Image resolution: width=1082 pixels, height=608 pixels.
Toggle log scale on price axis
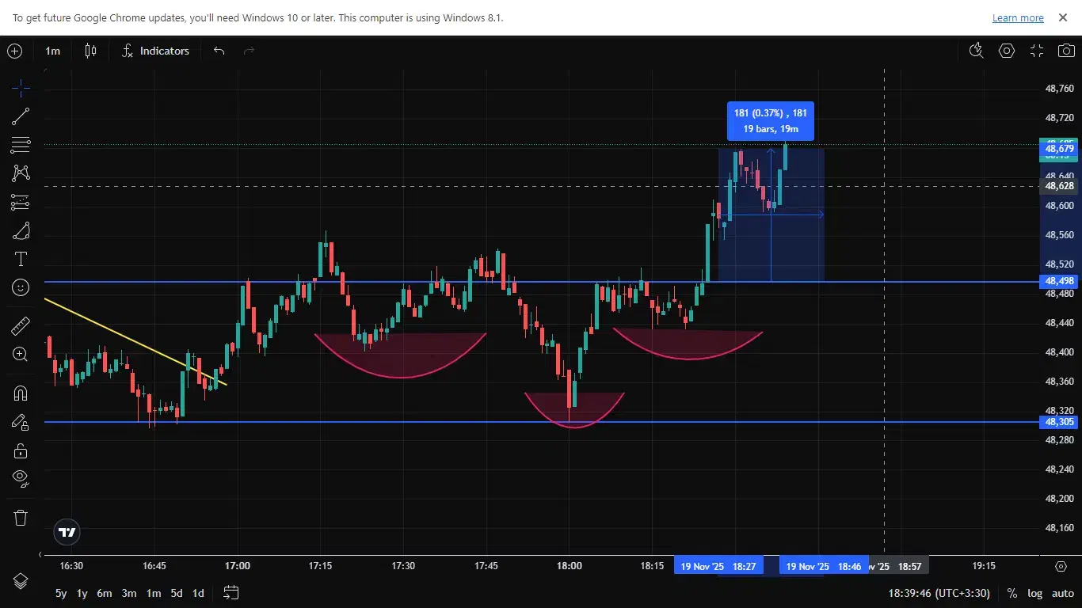pos(1034,593)
